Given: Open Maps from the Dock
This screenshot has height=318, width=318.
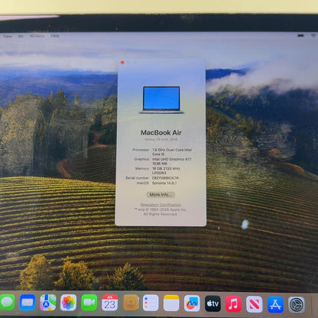Looking at the screenshot, I should [x=48, y=303].
